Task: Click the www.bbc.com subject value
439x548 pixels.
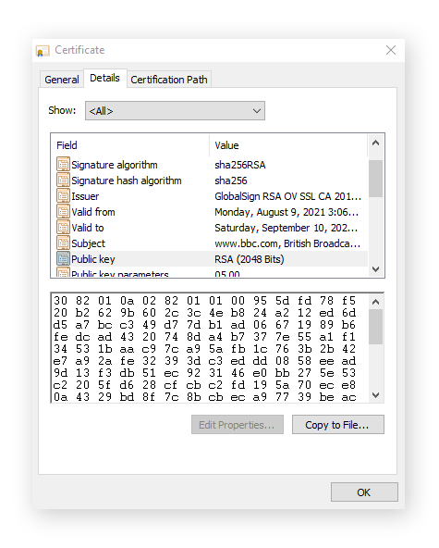Action: [287, 243]
